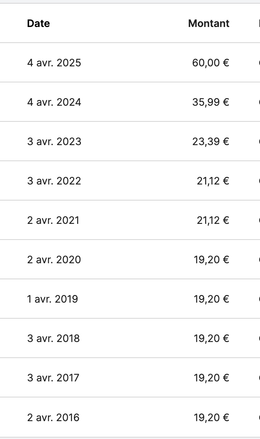Click the 60,00 € amount
This screenshot has height=439, width=260.
point(211,63)
